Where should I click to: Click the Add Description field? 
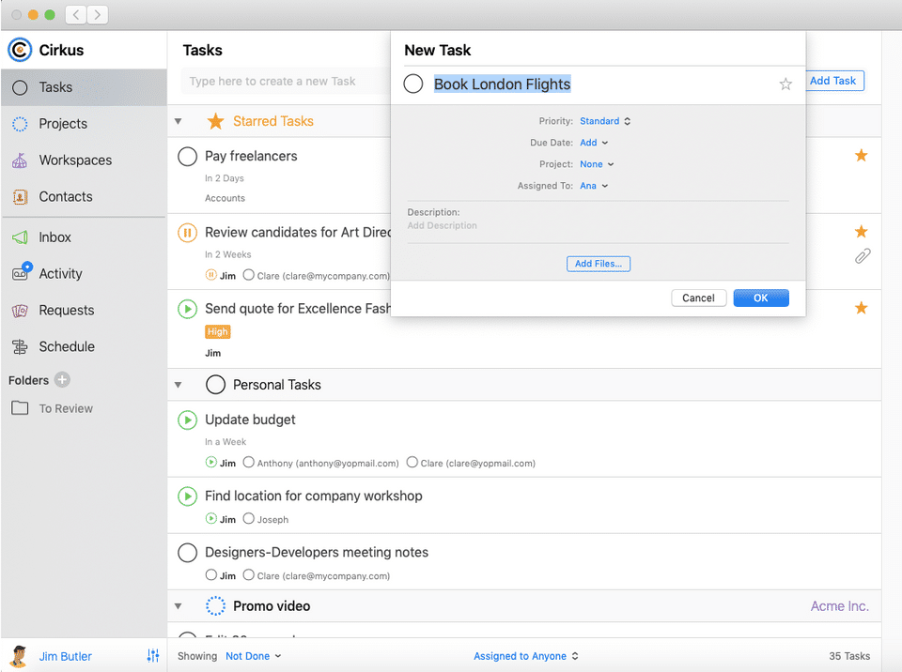click(443, 226)
